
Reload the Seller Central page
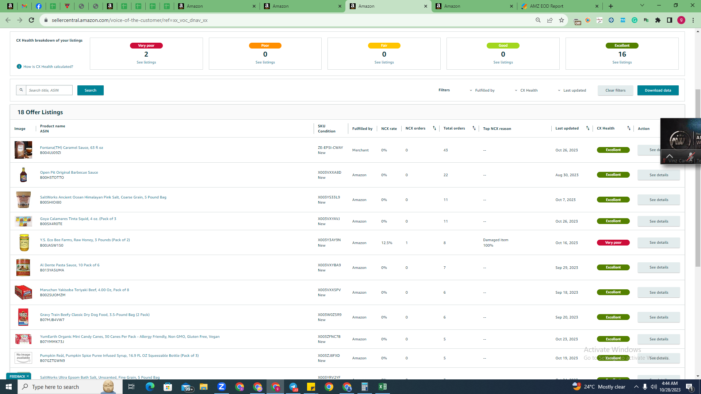(31, 20)
